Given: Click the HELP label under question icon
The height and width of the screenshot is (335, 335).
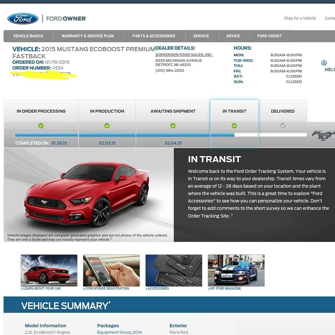Looking at the screenshot, I should coord(330,70).
